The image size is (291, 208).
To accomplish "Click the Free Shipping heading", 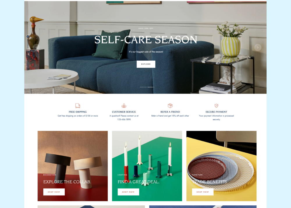I will coord(78,112).
